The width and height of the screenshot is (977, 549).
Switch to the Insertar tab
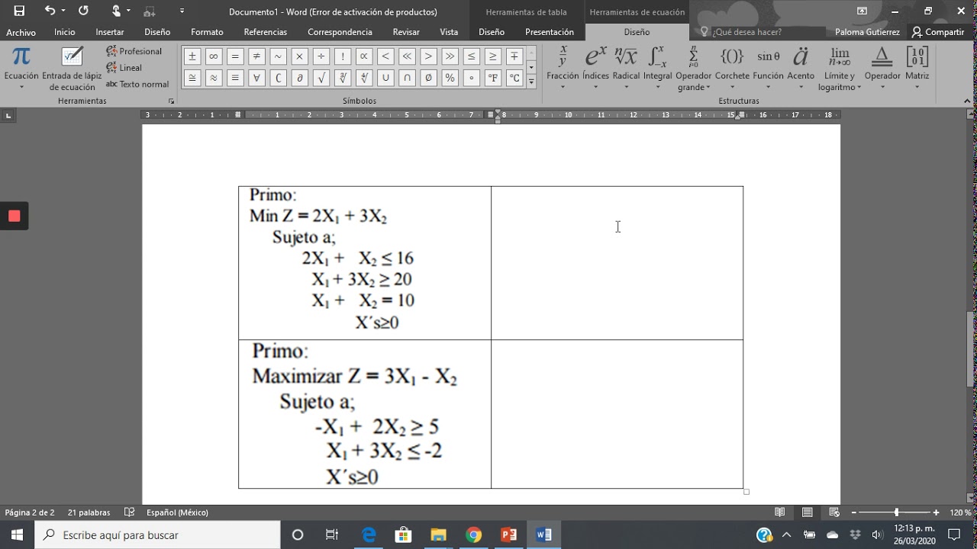point(110,32)
